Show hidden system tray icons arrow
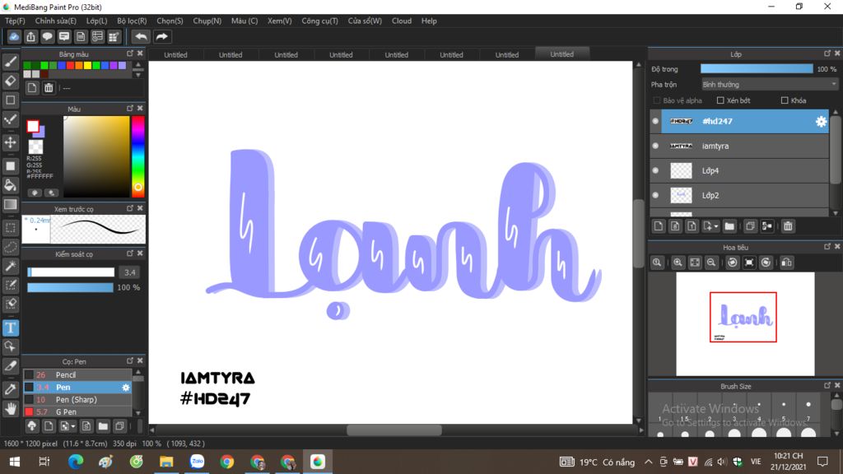The image size is (843, 474). click(x=649, y=462)
